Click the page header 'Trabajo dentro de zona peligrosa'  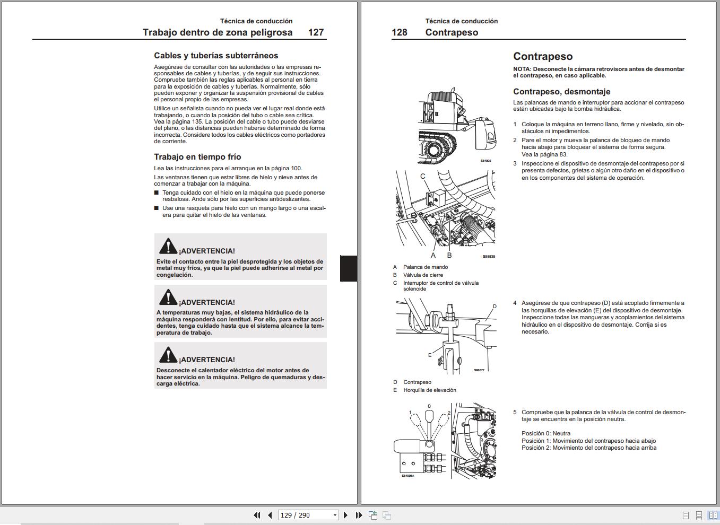pos(218,32)
